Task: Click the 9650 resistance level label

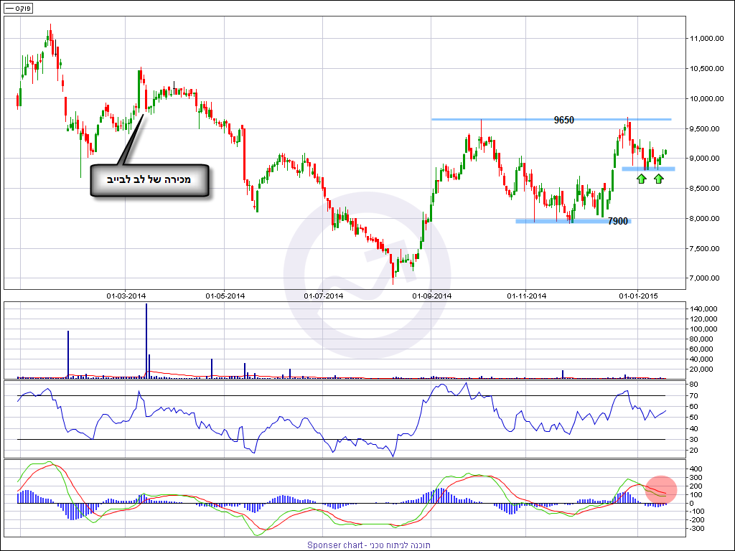Action: click(x=563, y=121)
